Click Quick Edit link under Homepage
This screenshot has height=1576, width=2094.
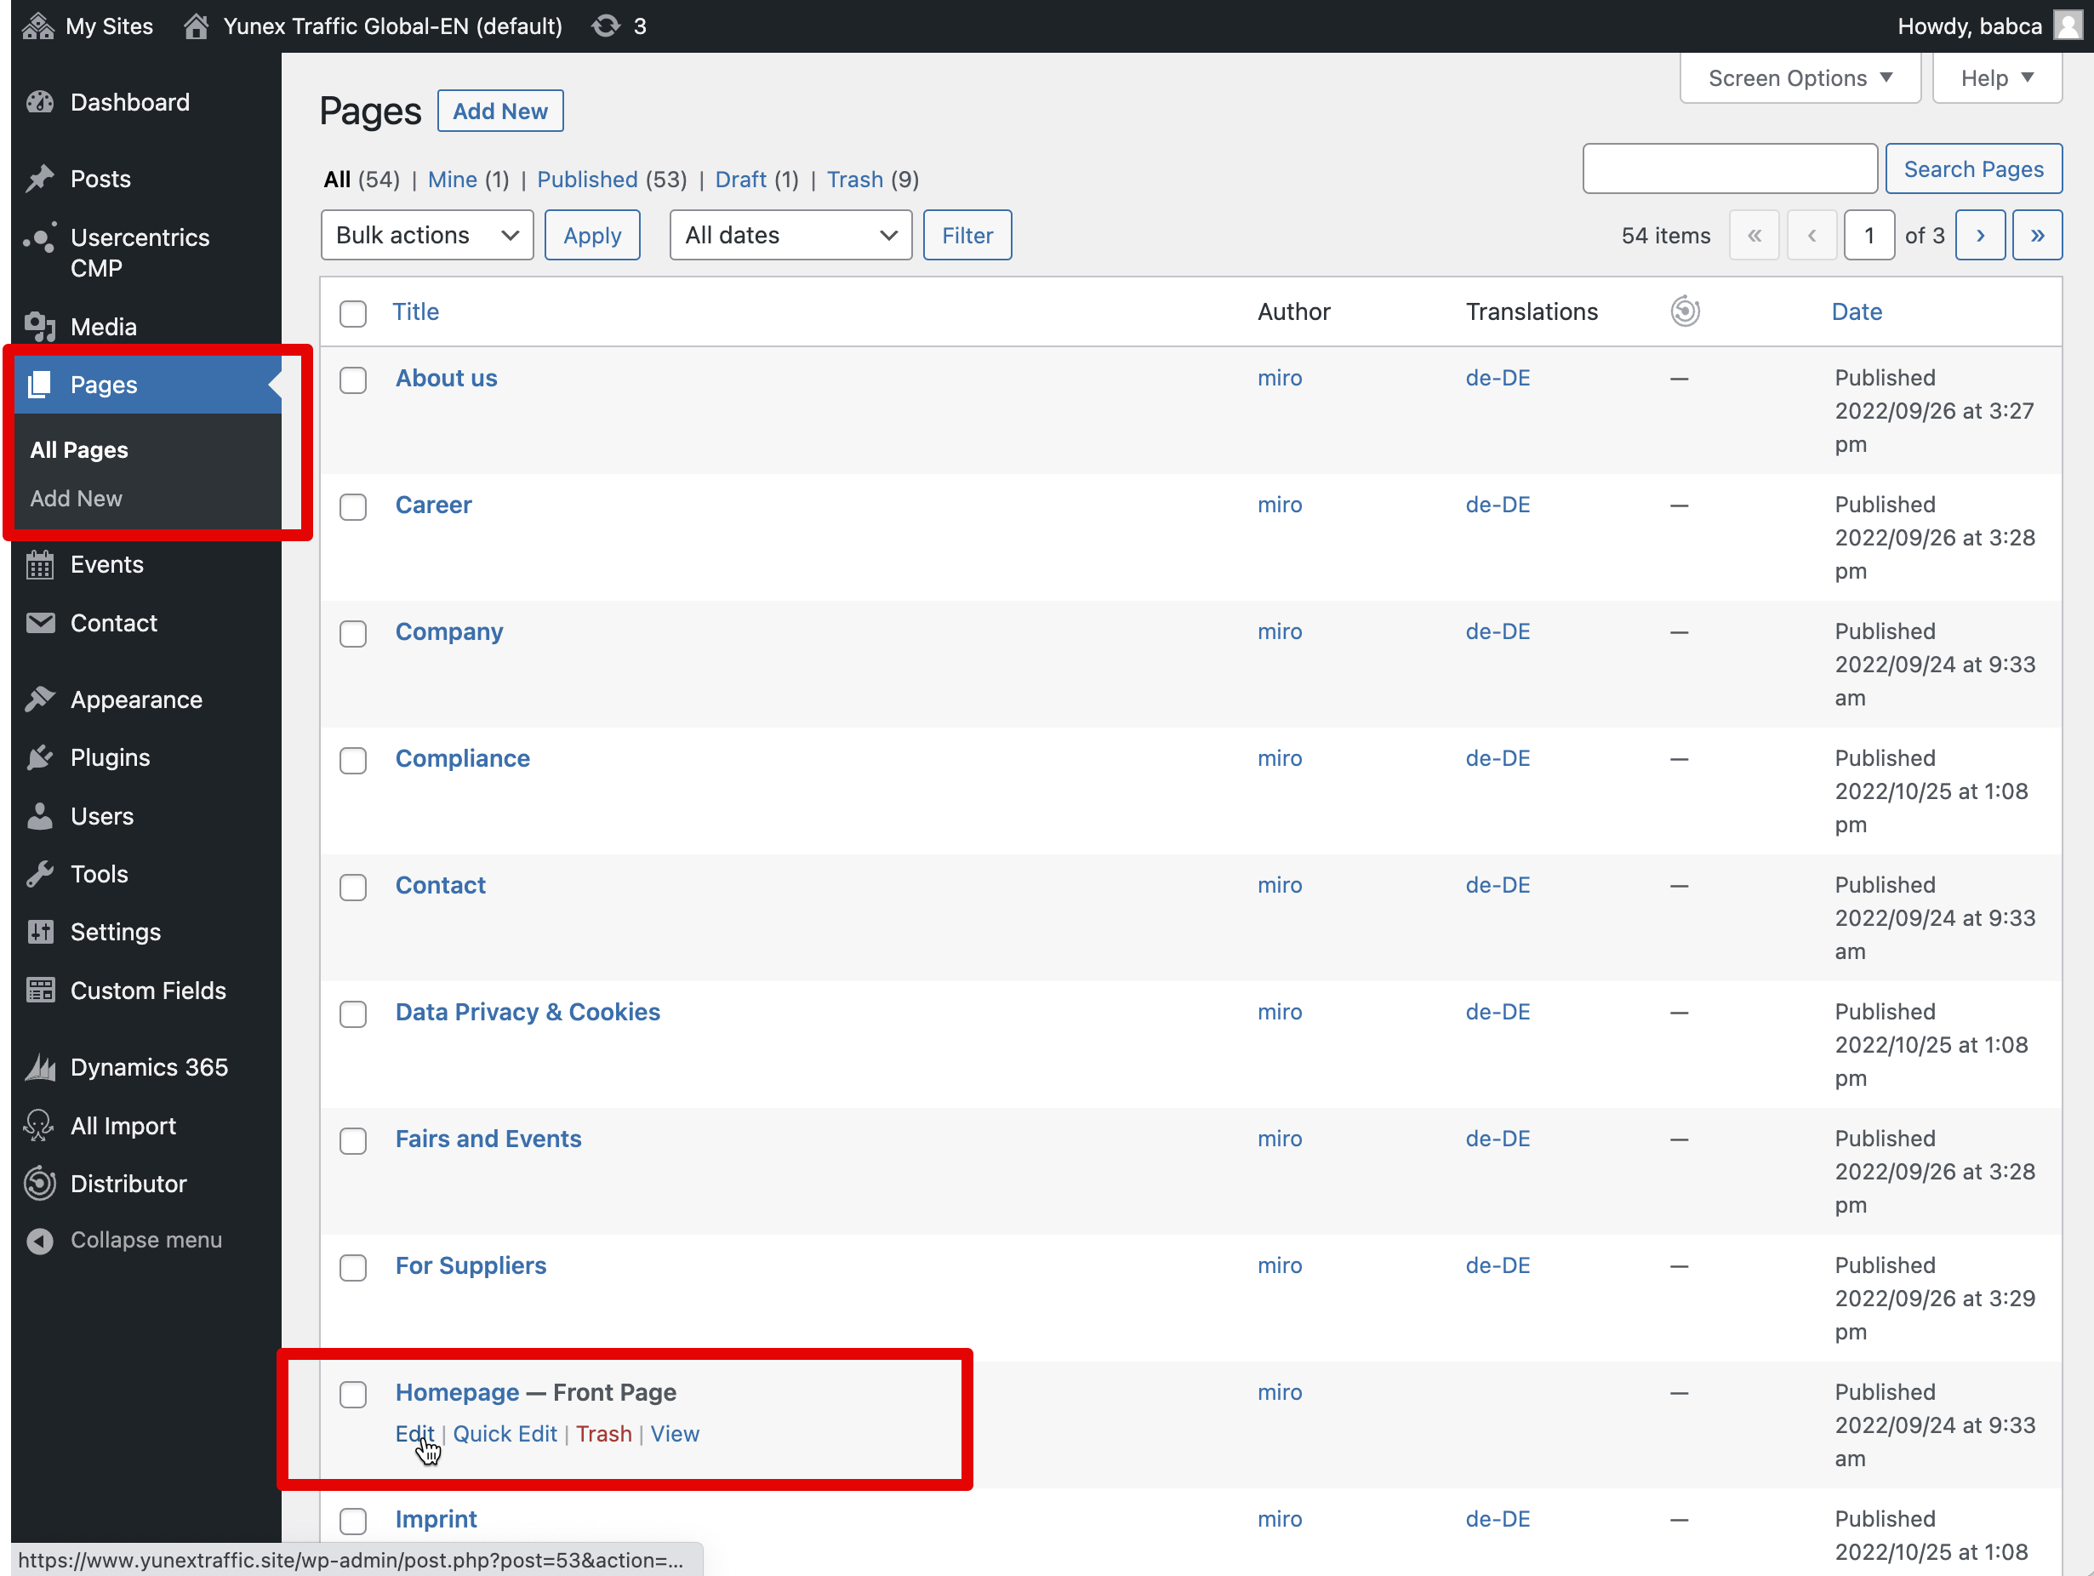pos(505,1434)
